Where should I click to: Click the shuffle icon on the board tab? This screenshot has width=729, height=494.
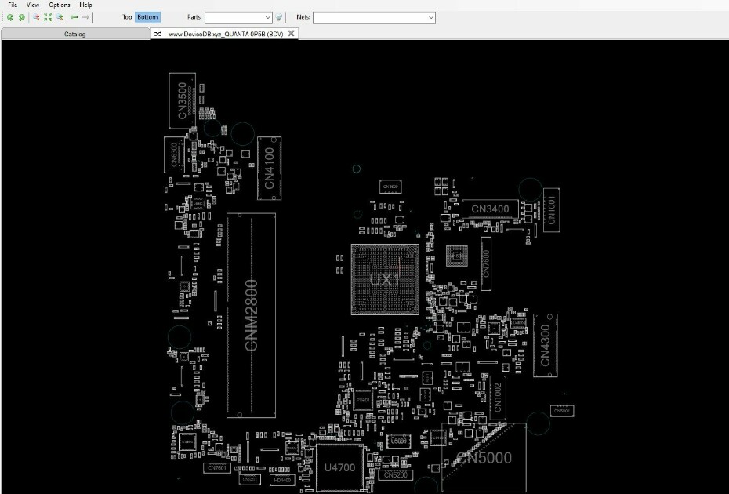point(158,34)
